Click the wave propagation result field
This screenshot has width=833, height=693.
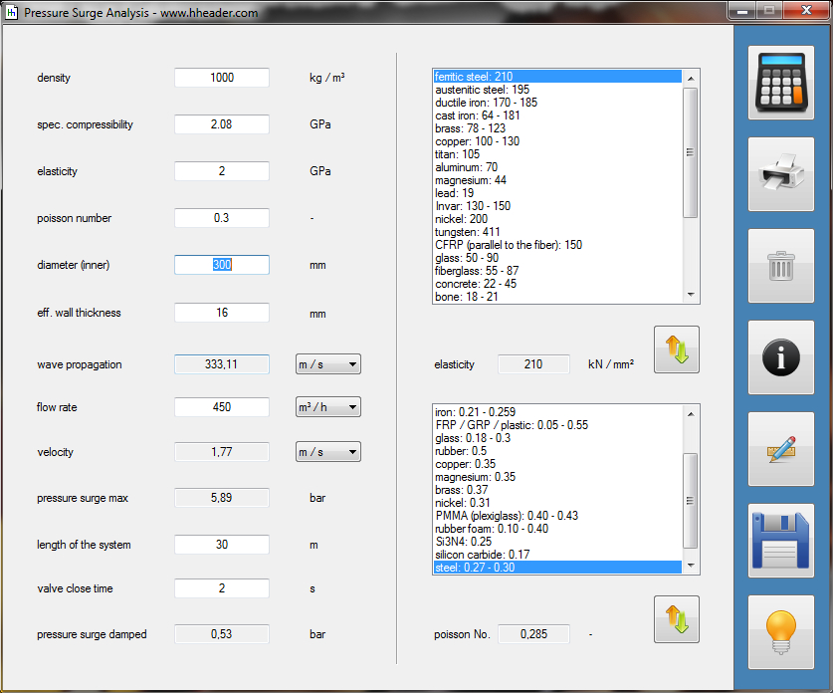tap(222, 364)
